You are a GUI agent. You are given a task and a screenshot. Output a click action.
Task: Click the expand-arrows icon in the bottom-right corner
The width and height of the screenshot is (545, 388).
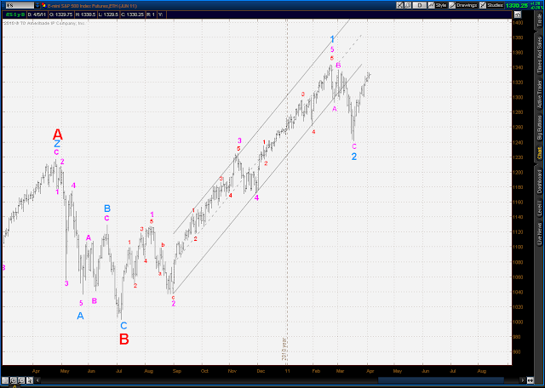(x=531, y=380)
